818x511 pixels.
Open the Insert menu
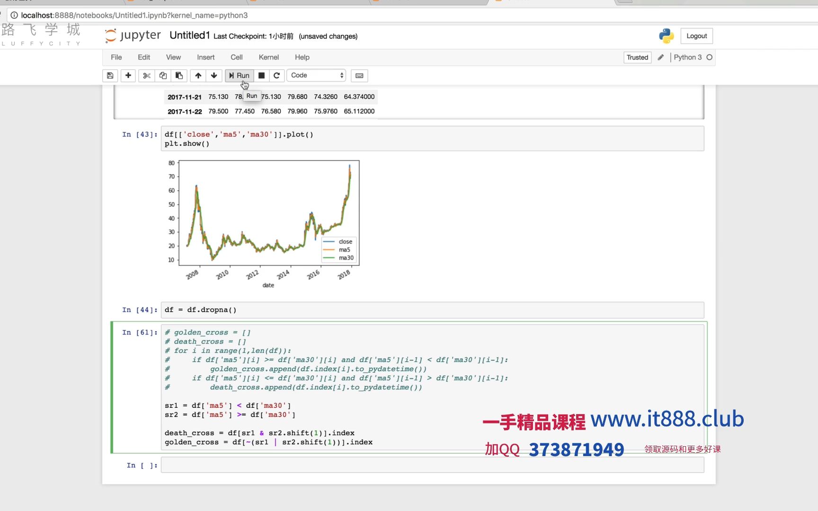click(205, 57)
